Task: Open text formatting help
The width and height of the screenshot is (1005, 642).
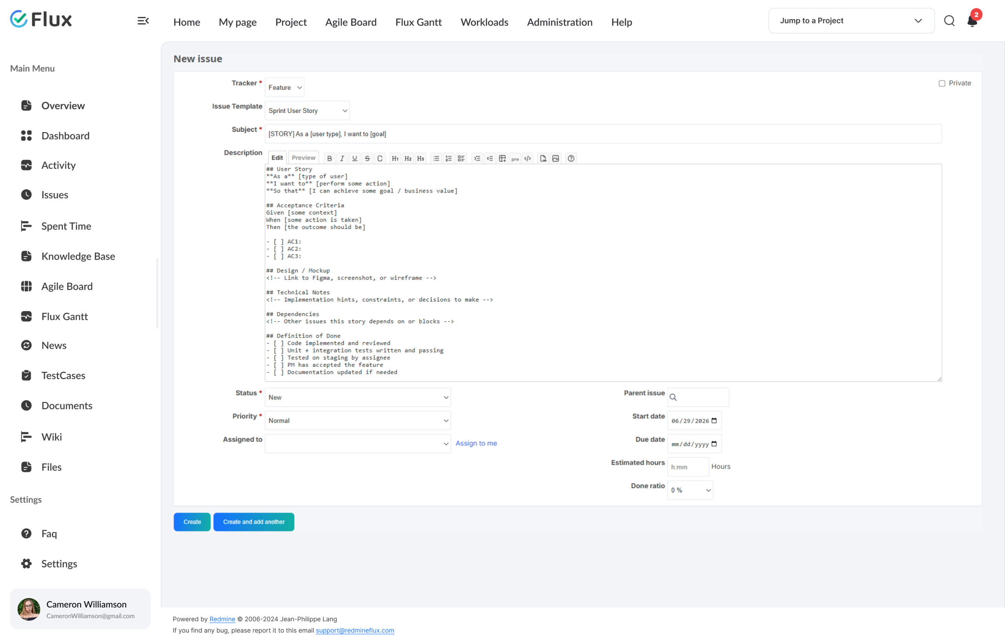Action: tap(571, 158)
